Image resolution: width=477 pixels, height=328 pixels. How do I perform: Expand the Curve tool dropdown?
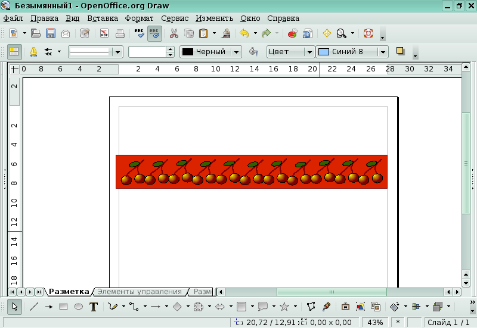123,307
